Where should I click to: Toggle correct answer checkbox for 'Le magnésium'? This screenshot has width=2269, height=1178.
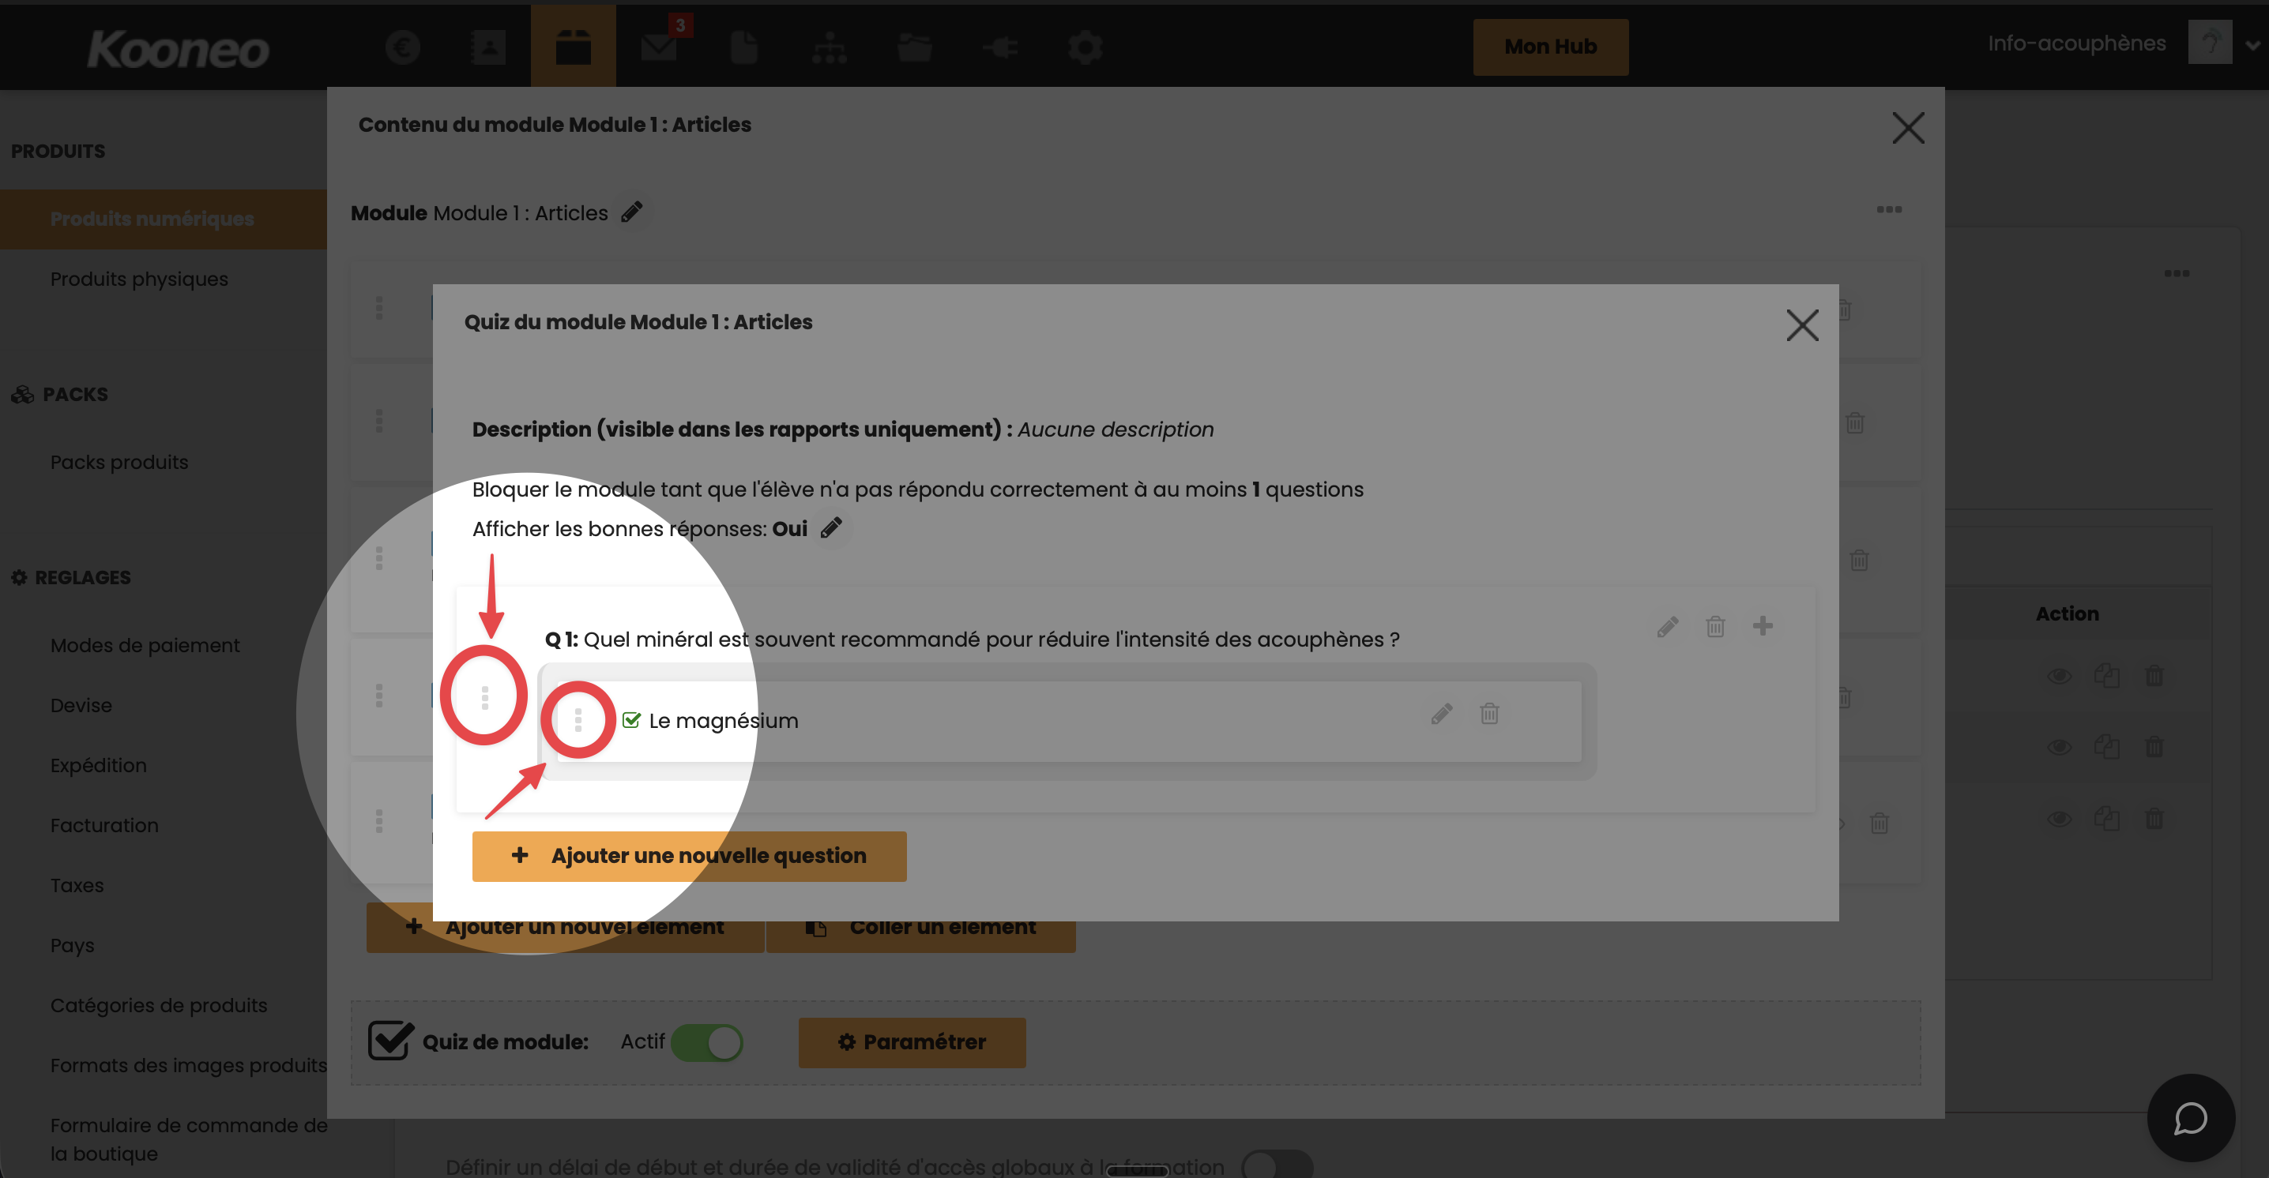tap(631, 720)
